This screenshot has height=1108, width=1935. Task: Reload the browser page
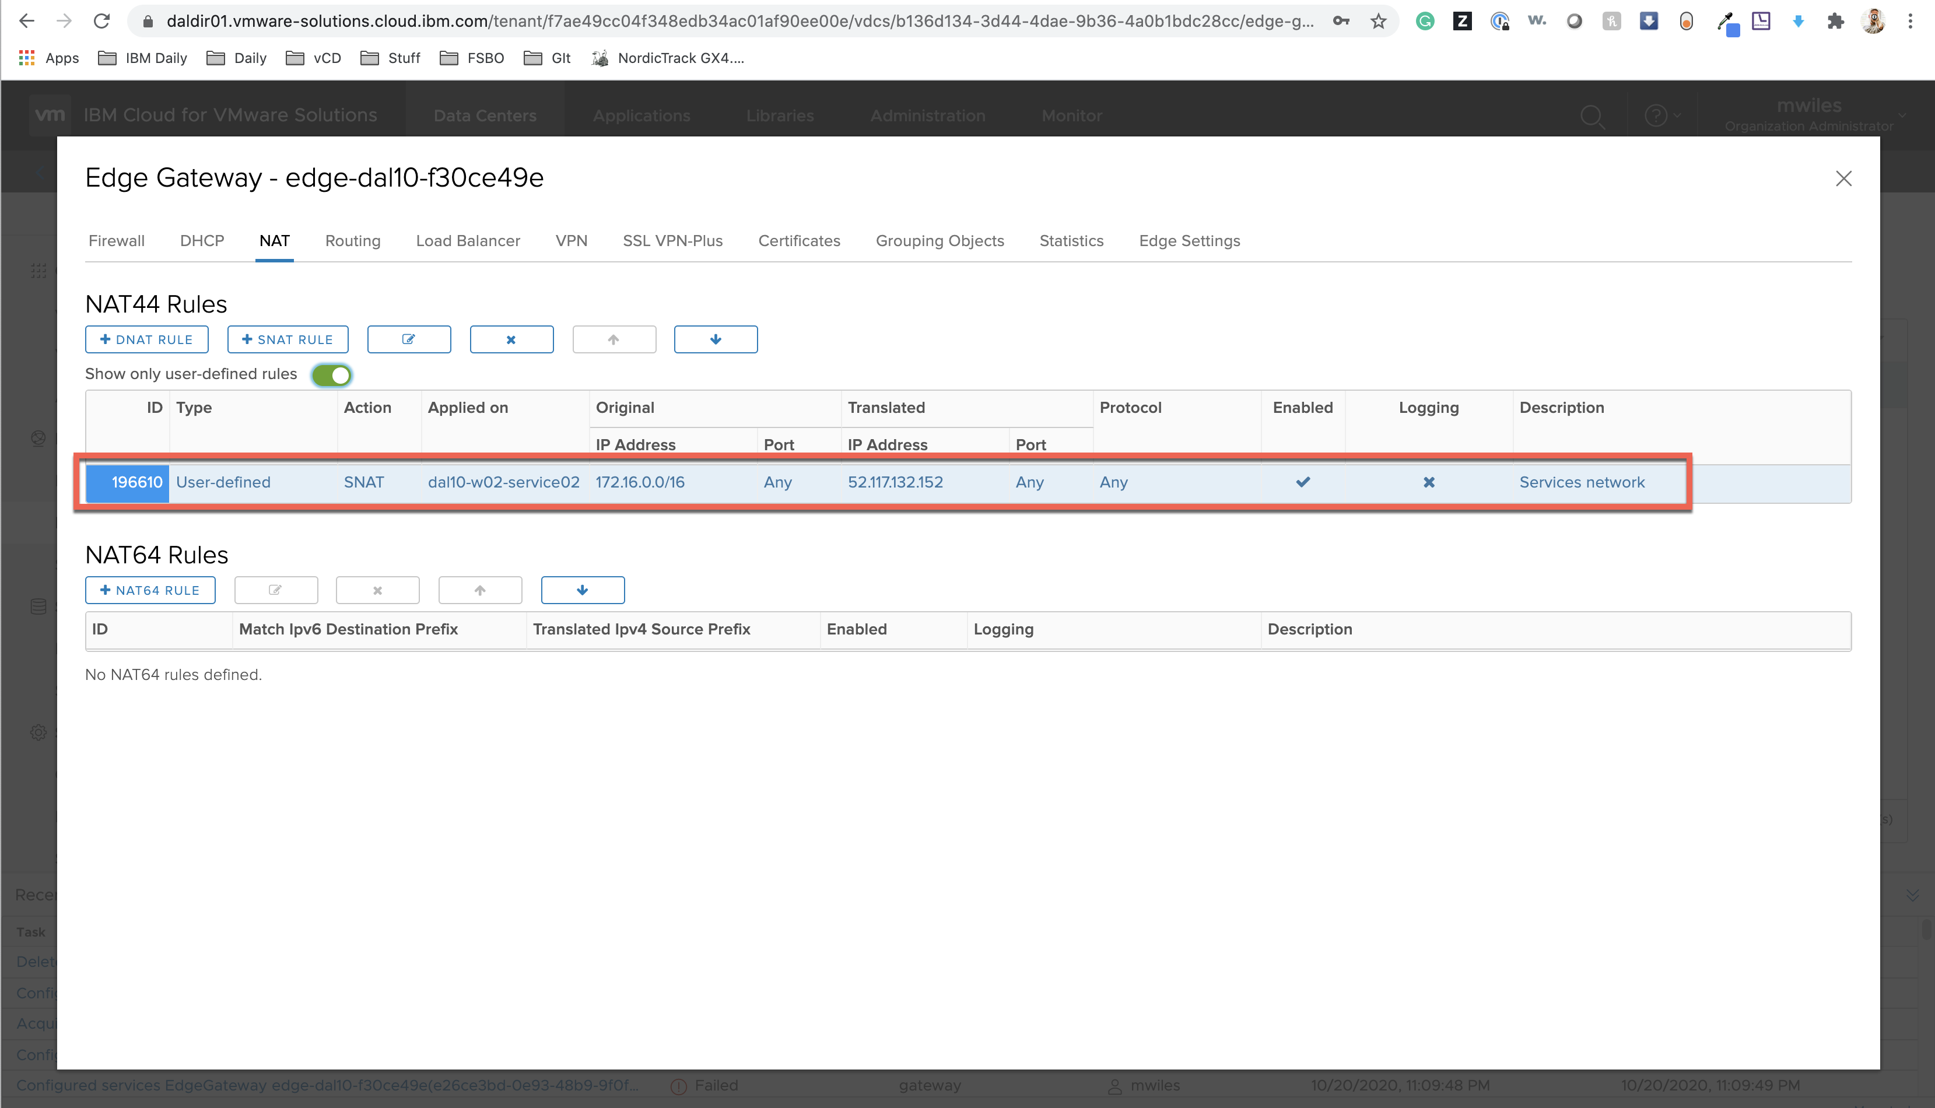click(101, 22)
